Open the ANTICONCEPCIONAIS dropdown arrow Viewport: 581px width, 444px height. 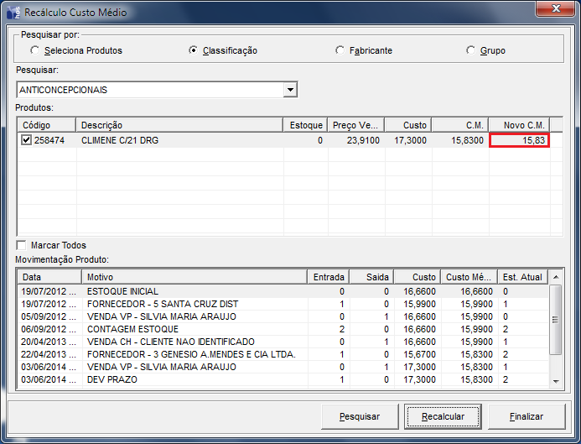tap(290, 89)
